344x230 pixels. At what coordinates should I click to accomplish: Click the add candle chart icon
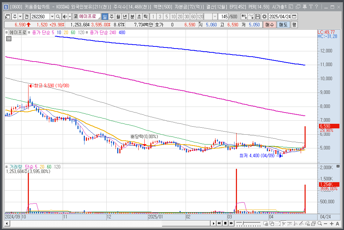point(244,17)
